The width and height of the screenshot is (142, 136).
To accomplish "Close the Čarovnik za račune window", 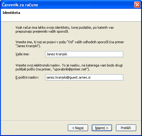I will click(137, 5).
